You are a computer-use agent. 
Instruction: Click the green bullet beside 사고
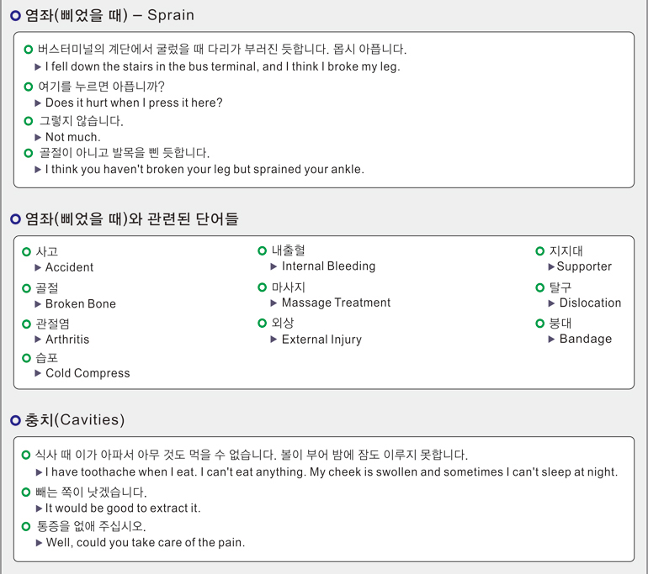coord(26,252)
